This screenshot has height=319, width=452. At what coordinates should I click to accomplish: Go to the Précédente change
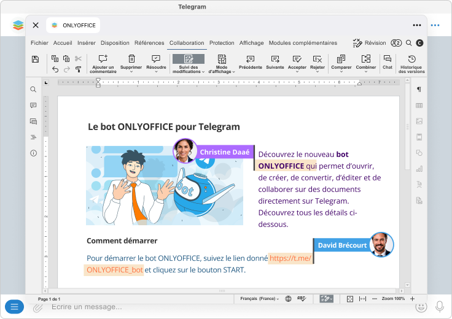250,62
